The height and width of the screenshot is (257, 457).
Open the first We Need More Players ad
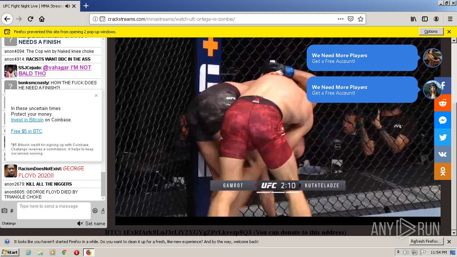(362, 58)
